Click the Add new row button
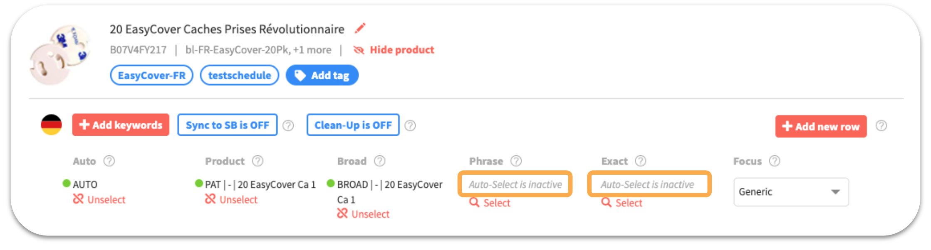Screen dimensions: 931x250 coord(821,126)
